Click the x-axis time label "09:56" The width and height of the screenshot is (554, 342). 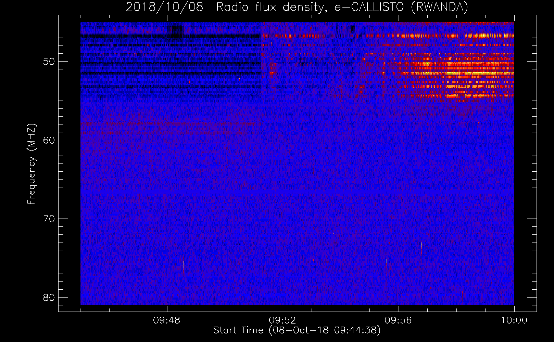398,320
